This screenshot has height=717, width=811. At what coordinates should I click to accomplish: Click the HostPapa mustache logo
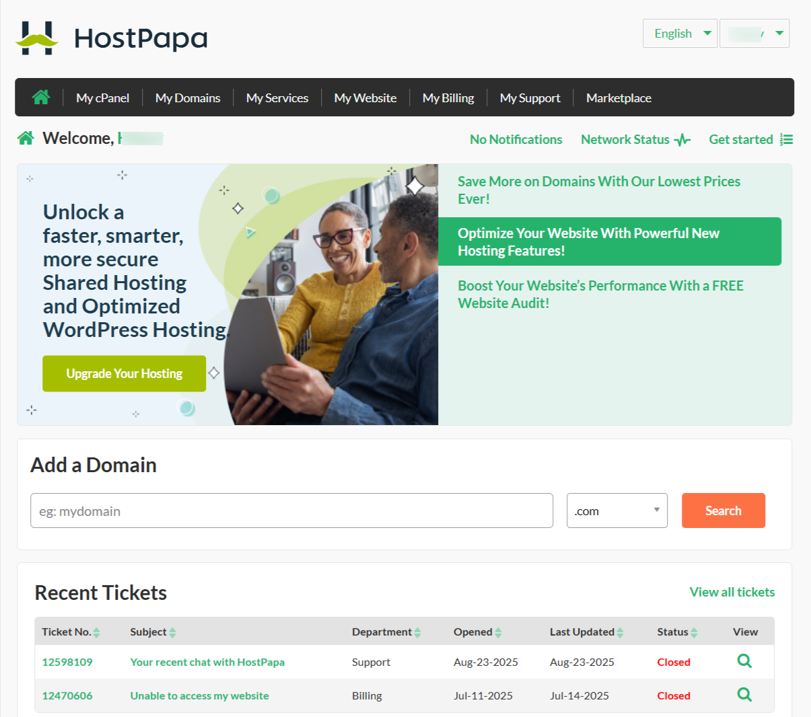click(37, 38)
